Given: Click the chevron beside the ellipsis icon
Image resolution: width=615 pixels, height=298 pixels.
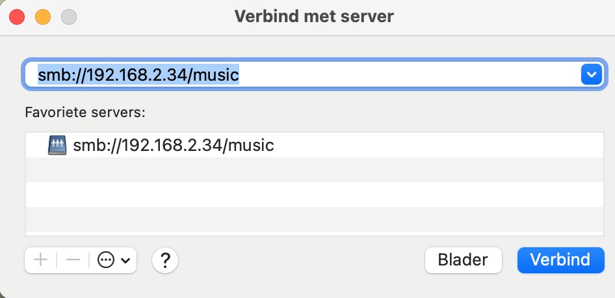Looking at the screenshot, I should click(x=125, y=260).
